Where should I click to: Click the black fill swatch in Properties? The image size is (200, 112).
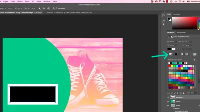click(169, 49)
